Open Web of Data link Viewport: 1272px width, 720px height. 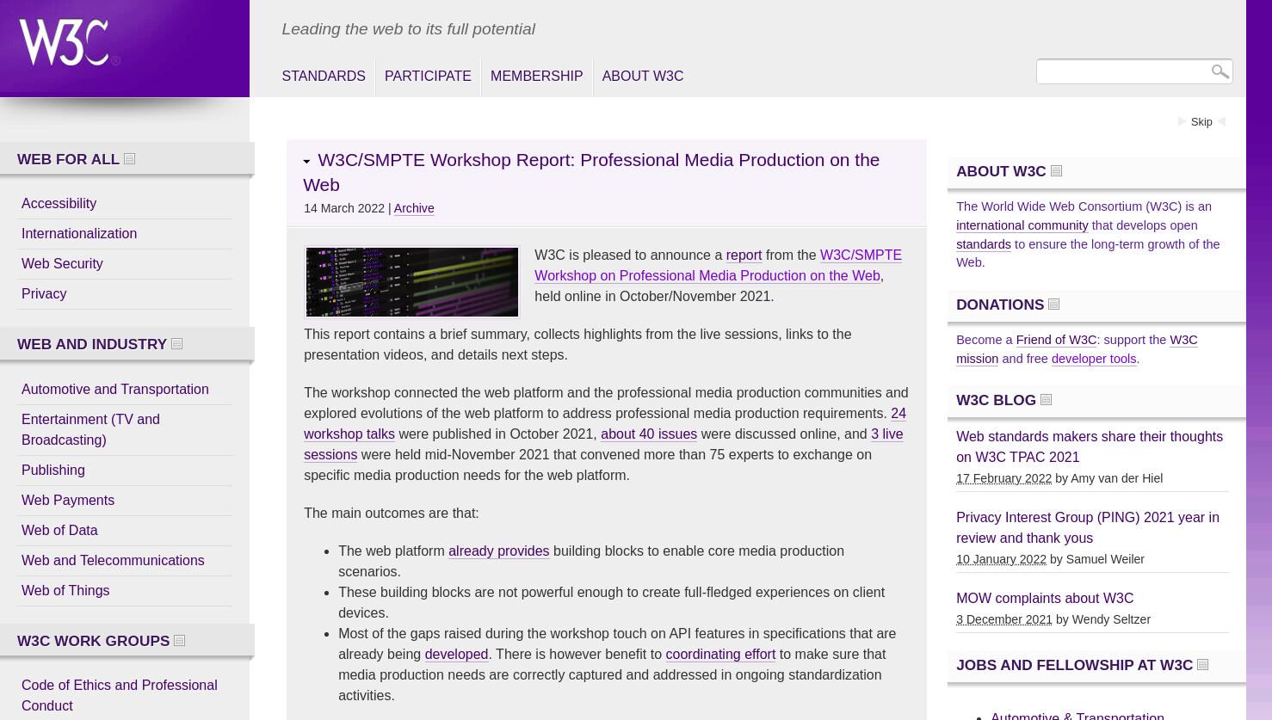click(x=59, y=531)
